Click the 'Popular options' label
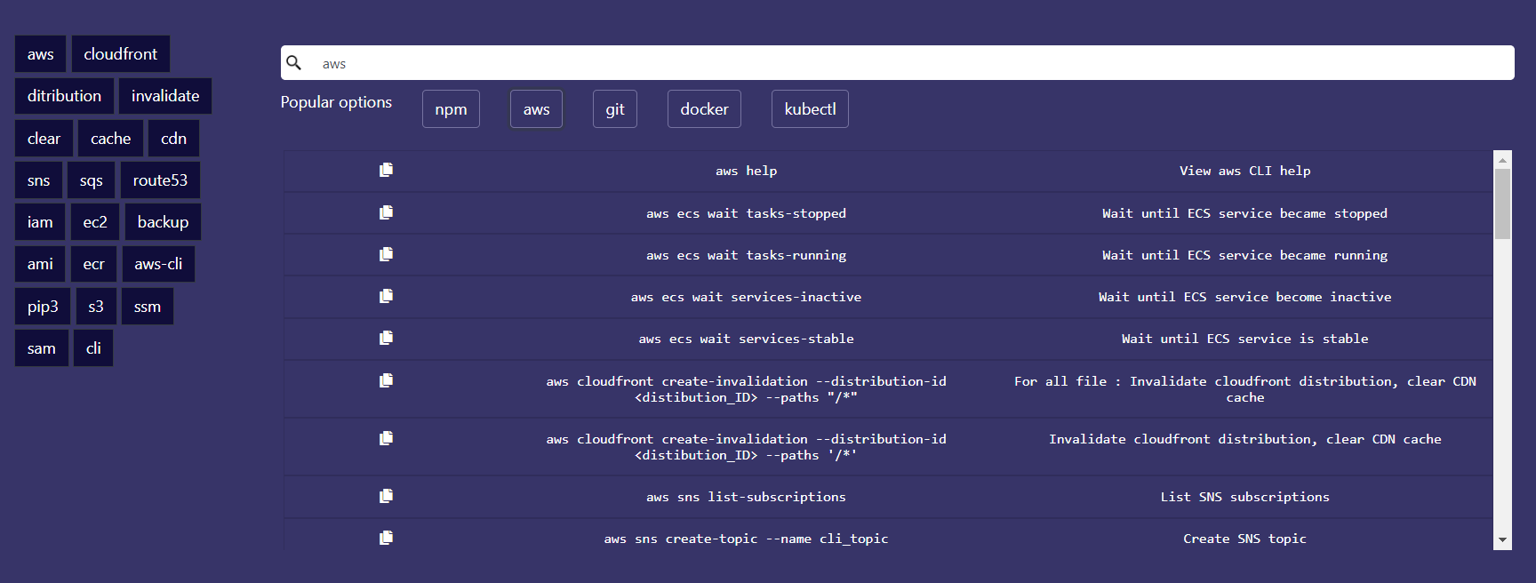1536x583 pixels. point(336,102)
